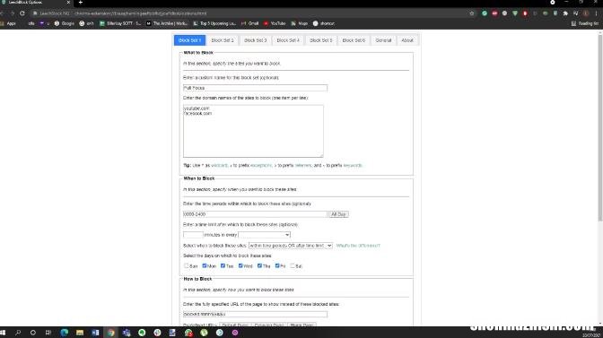Image resolution: width=603 pixels, height=338 pixels.
Task: Open Cortana from the taskbar
Action: 33,333
